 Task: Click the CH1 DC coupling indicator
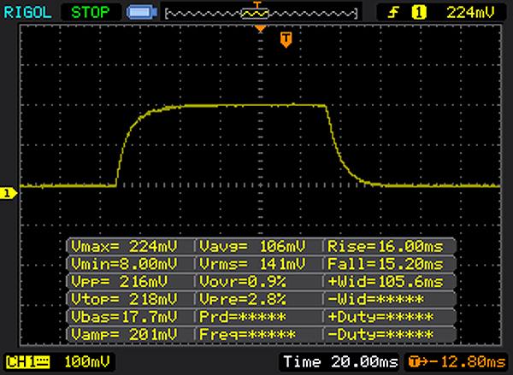coord(28,362)
